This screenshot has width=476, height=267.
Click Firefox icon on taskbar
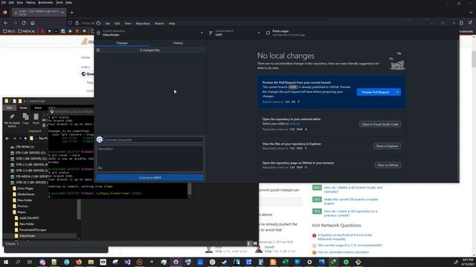(79, 262)
